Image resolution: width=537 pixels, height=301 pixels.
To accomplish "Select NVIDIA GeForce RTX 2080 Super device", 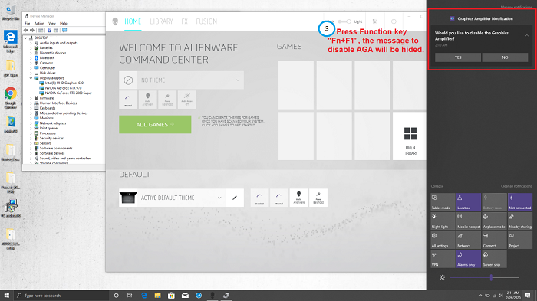I will tap(68, 93).
